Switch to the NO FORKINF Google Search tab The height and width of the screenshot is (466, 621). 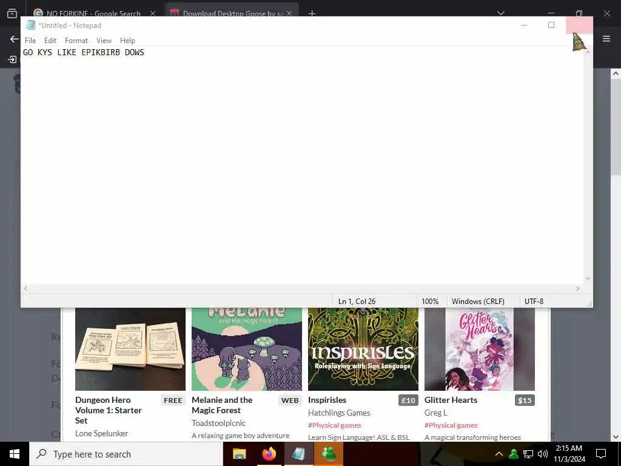(93, 13)
